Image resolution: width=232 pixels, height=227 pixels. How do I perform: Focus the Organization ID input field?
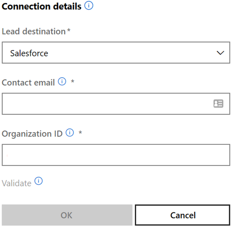[116, 155]
